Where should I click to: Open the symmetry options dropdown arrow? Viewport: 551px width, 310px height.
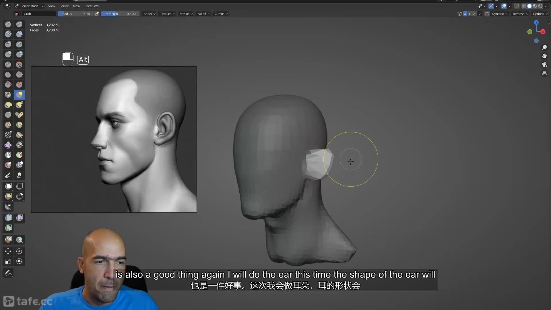click(x=479, y=14)
